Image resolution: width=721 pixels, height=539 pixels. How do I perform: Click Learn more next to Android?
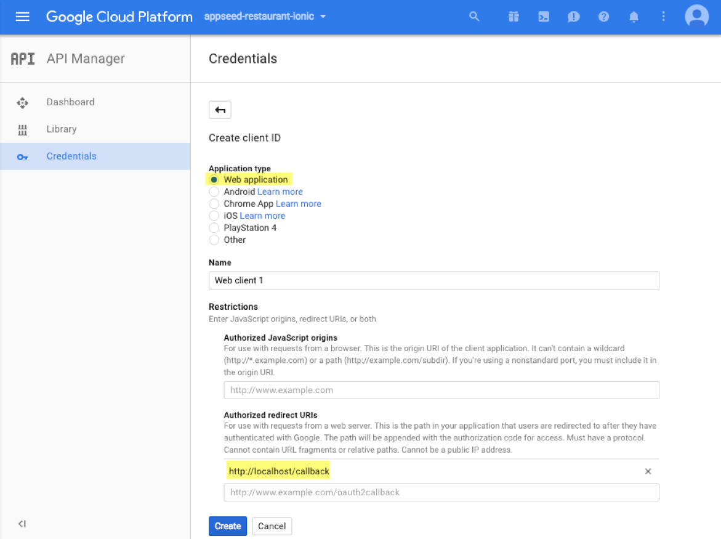point(280,192)
